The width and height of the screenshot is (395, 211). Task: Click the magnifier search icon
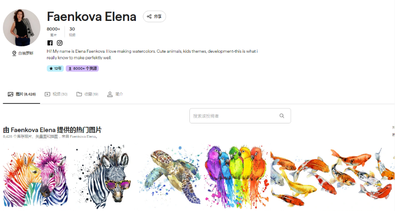tap(282, 116)
